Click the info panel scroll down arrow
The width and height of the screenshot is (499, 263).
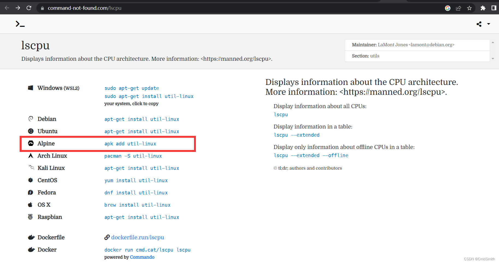tap(493, 59)
